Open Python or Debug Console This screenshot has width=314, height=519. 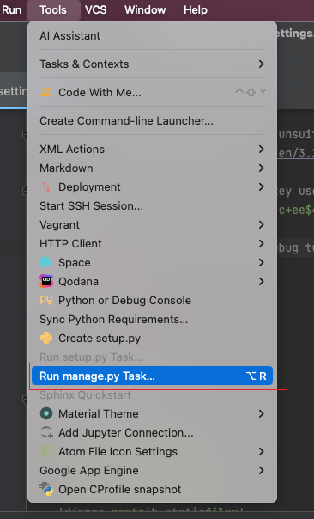(x=152, y=300)
